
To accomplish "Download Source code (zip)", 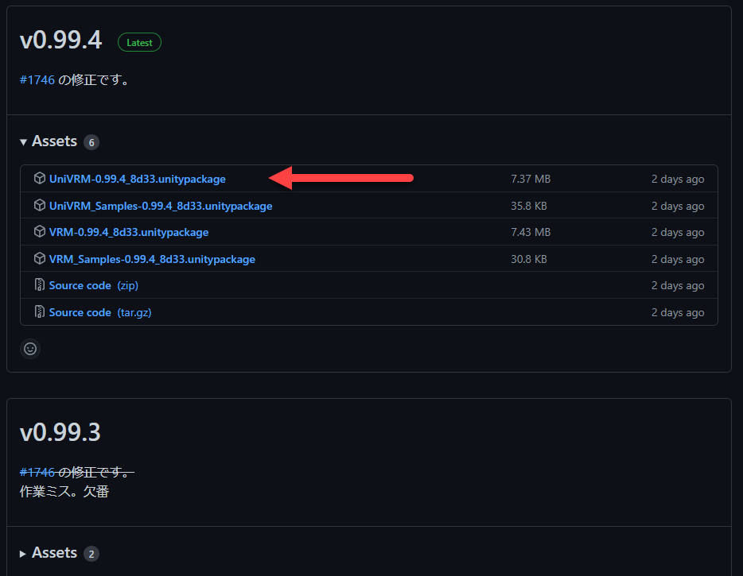I will click(94, 285).
